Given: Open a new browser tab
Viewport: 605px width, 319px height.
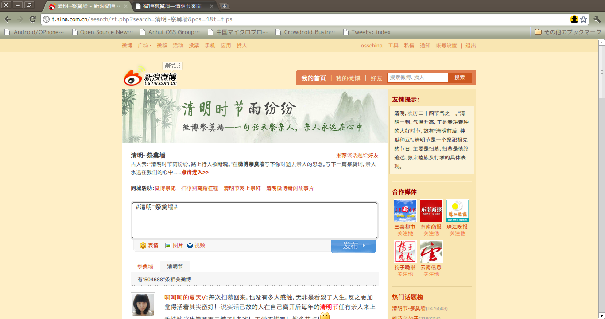Looking at the screenshot, I should coord(225,6).
